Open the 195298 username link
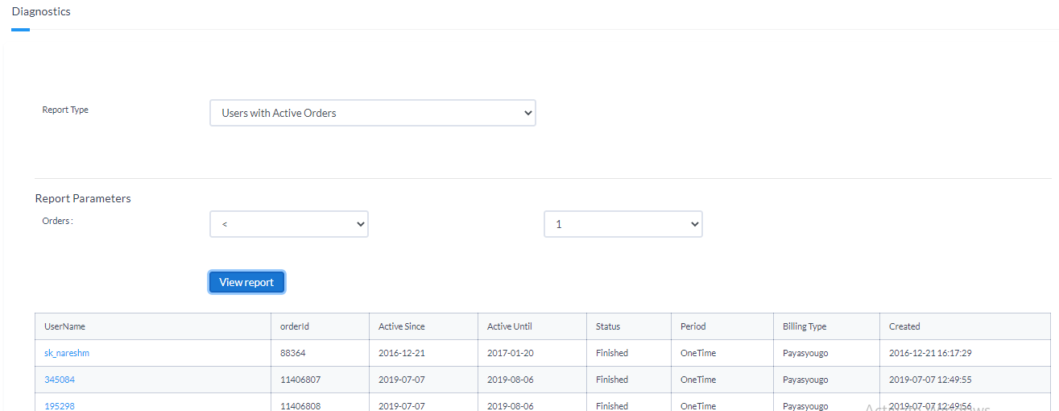 click(60, 405)
